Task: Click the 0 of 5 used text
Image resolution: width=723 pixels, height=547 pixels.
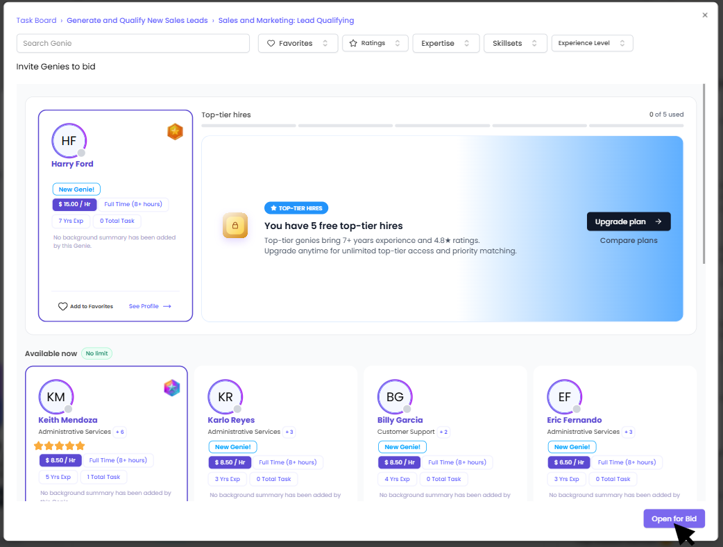Action: 666,115
